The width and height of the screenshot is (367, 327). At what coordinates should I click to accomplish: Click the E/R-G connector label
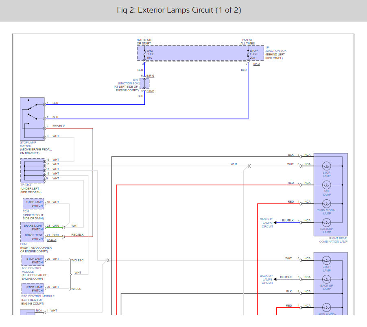[150, 76]
